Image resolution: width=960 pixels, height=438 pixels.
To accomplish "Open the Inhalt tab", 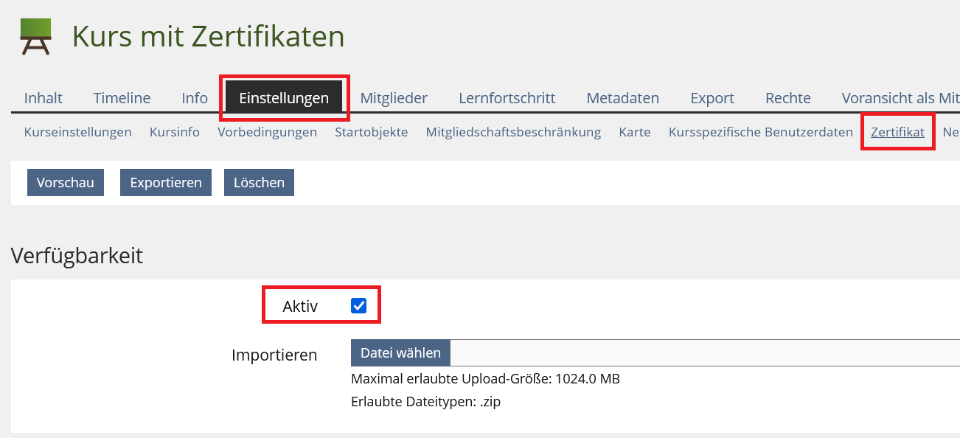I will [44, 98].
